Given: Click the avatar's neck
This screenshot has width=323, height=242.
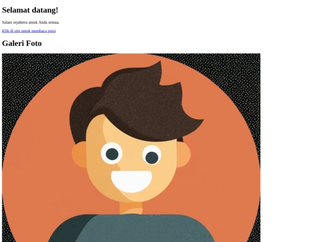Looking at the screenshot, I should pos(131,208).
